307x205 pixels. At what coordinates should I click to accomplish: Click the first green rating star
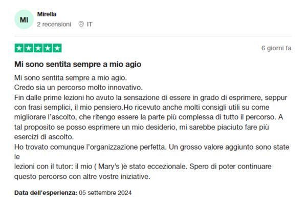(x=19, y=48)
